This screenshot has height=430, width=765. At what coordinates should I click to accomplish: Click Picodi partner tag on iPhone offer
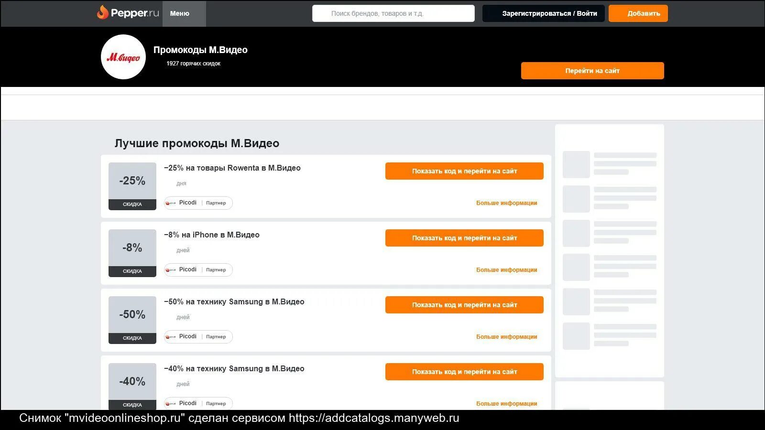click(198, 270)
